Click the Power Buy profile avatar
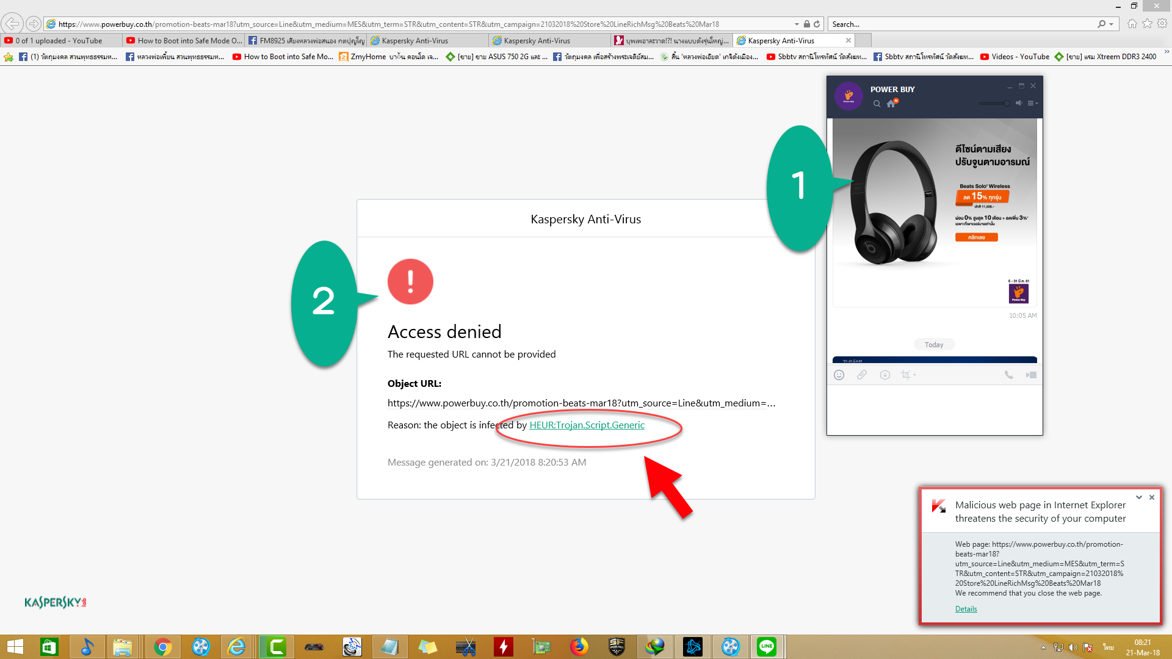The height and width of the screenshot is (659, 1172). pyautogui.click(x=848, y=96)
